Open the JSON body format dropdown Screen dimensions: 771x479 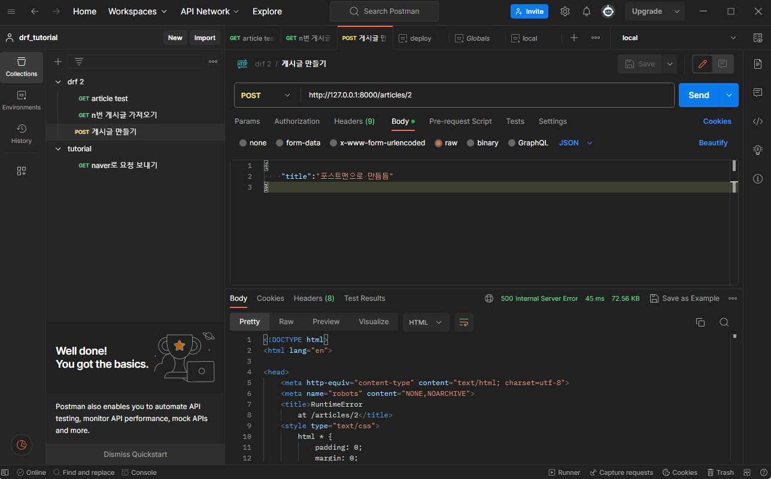coord(576,143)
